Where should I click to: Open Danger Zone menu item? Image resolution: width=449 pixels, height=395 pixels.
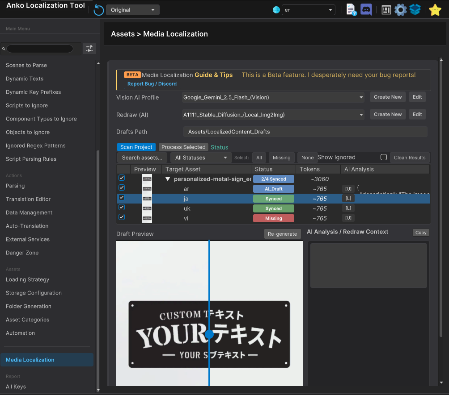(22, 253)
